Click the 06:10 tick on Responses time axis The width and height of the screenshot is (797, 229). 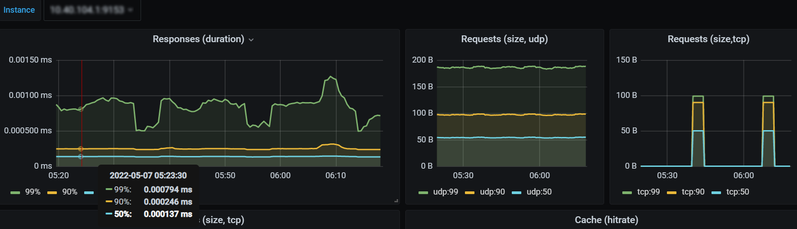tap(336, 175)
